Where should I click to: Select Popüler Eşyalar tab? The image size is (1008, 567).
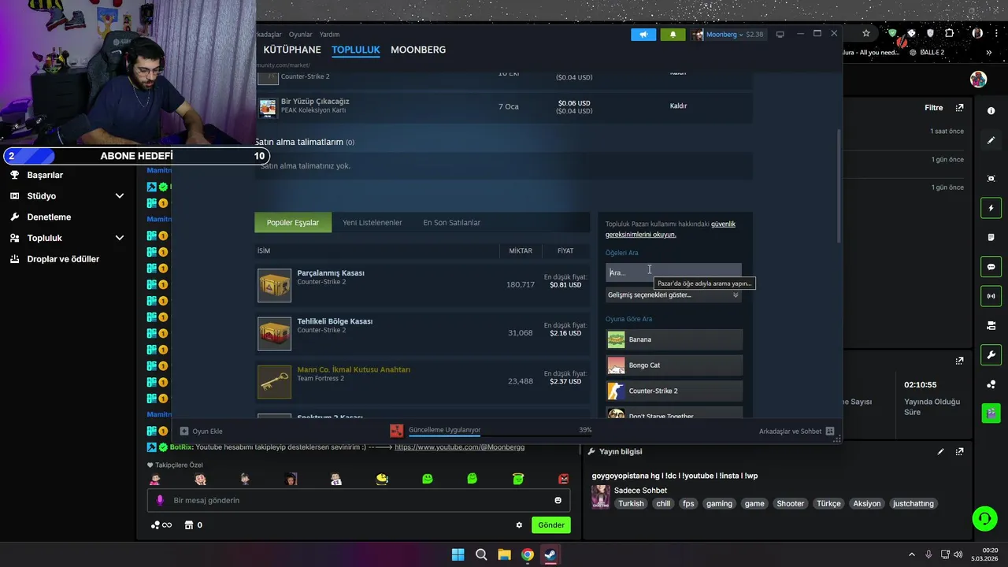coord(293,223)
